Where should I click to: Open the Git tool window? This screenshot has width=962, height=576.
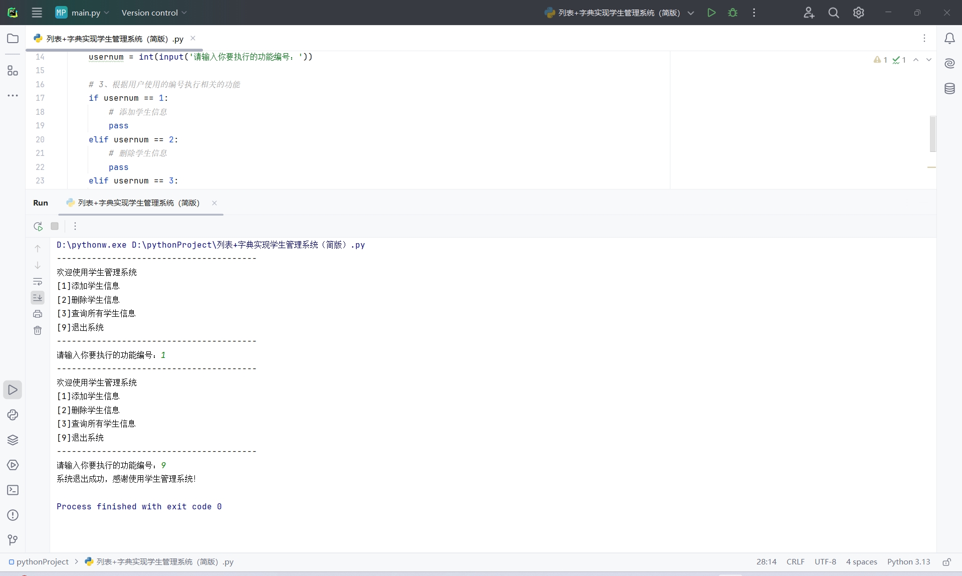13,539
